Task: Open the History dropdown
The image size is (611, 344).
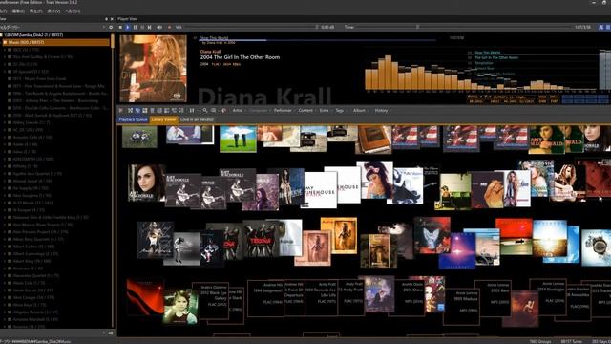Action: (x=381, y=111)
